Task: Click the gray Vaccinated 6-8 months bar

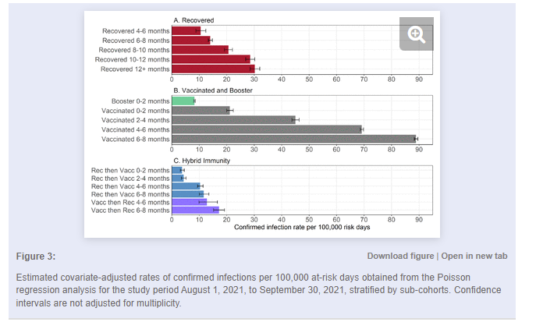Action: [293, 139]
